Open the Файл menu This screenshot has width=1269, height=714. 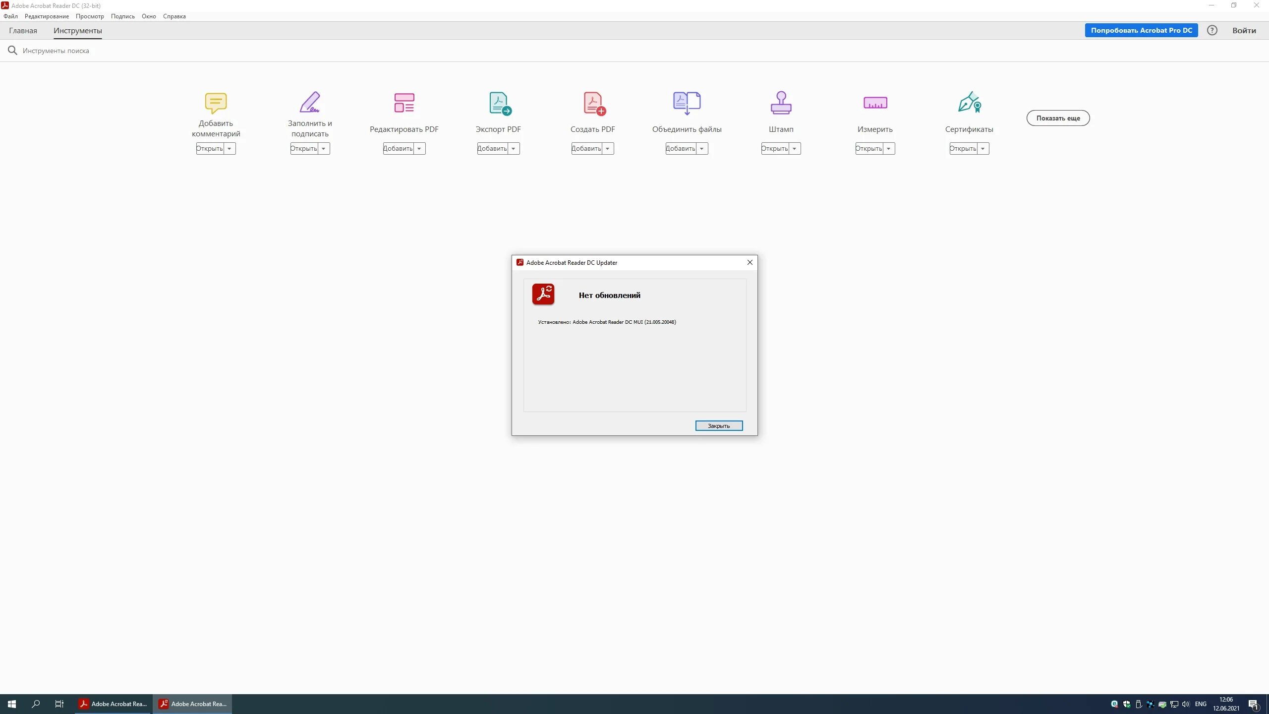pyautogui.click(x=10, y=16)
